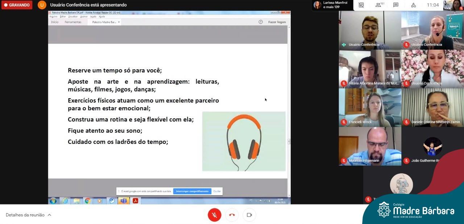Open the chat messages panel

click(396, 5)
